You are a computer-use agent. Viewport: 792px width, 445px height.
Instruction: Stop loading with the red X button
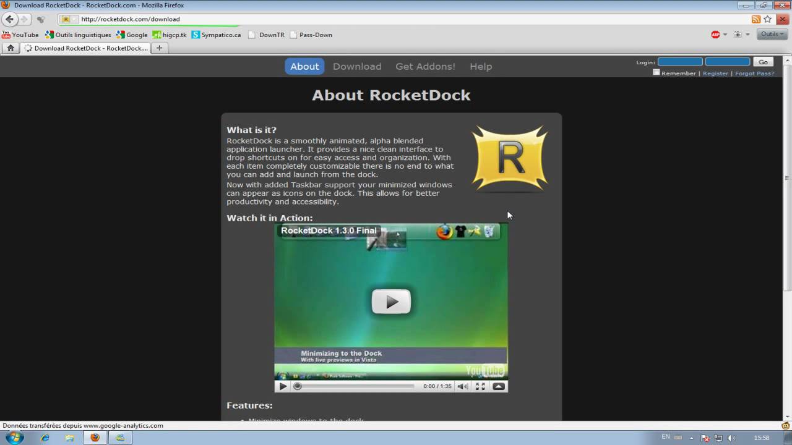coord(784,19)
